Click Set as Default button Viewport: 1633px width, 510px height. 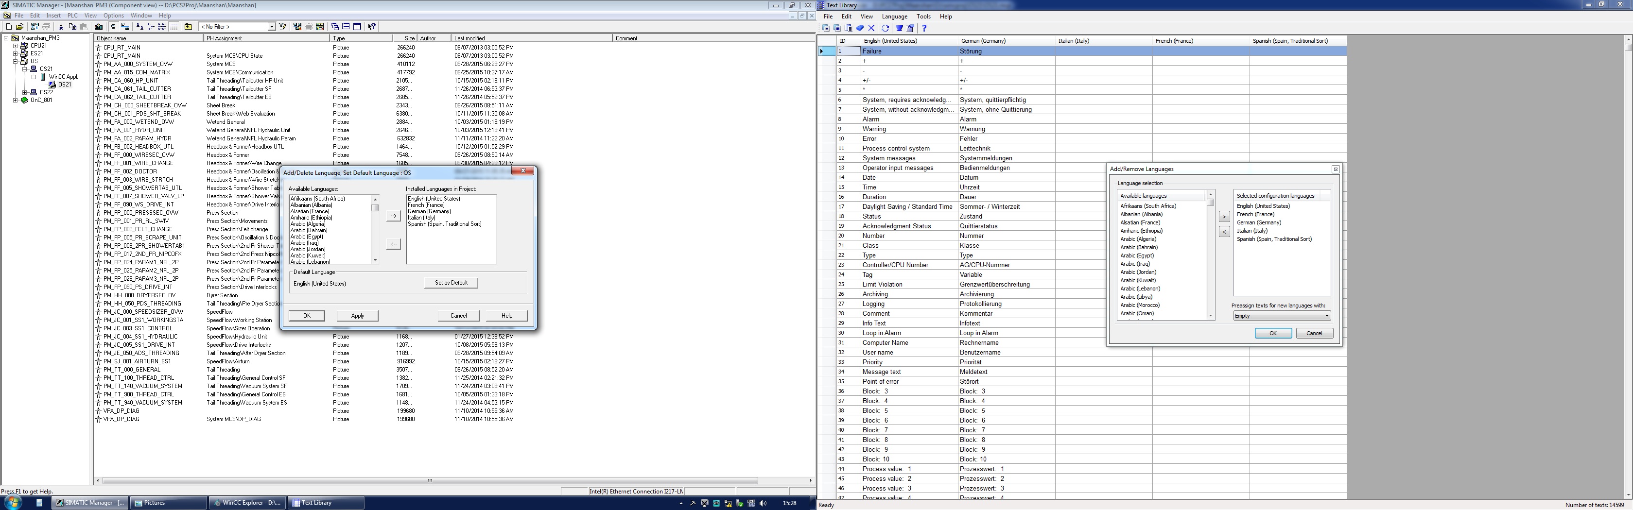(452, 283)
